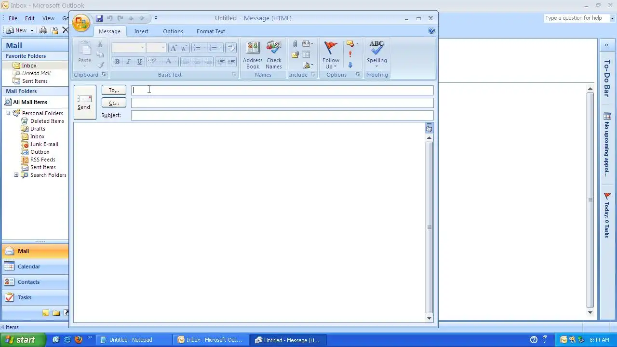Screen dimensions: 617x347
Task: Expand the Search Folders node
Action: coord(16,175)
